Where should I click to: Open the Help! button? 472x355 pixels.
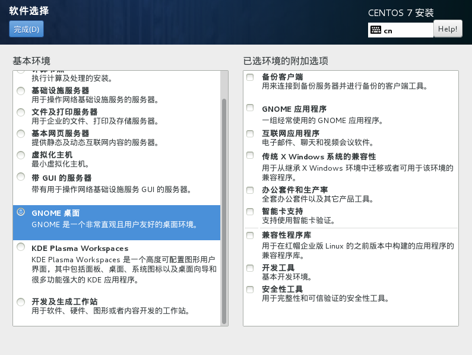(x=448, y=29)
